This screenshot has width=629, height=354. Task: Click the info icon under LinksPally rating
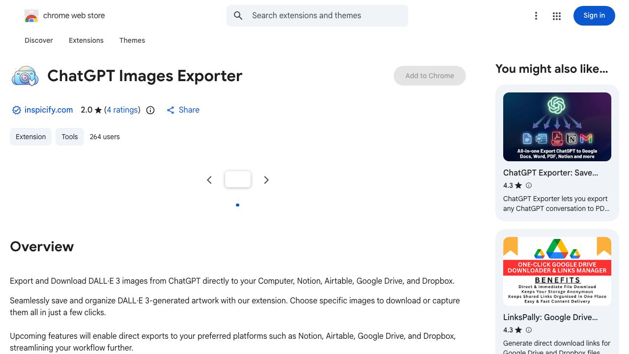pyautogui.click(x=529, y=330)
